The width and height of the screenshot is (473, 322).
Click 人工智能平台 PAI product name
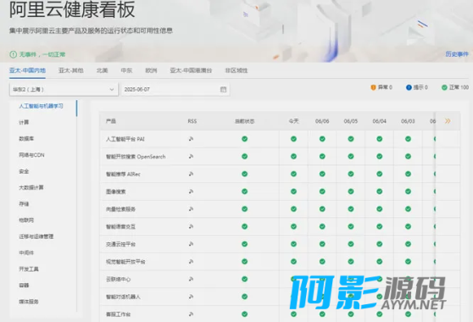pos(125,139)
